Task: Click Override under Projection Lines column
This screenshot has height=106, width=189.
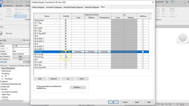Action: 78,52
